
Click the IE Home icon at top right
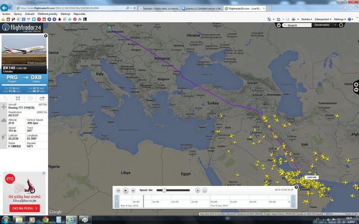click(345, 8)
